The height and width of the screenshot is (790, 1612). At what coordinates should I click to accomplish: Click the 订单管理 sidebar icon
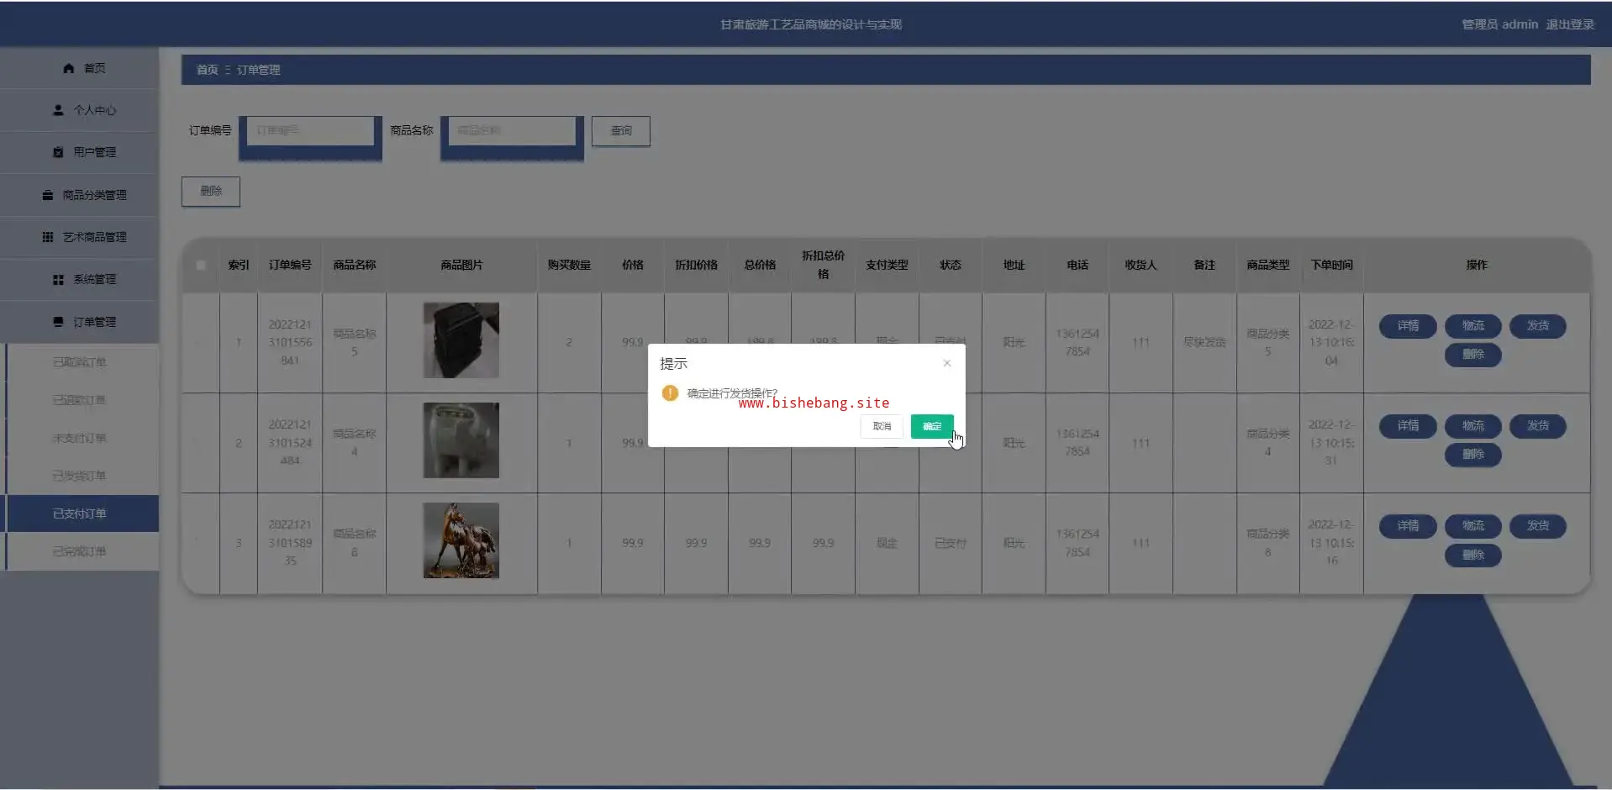coord(58,322)
